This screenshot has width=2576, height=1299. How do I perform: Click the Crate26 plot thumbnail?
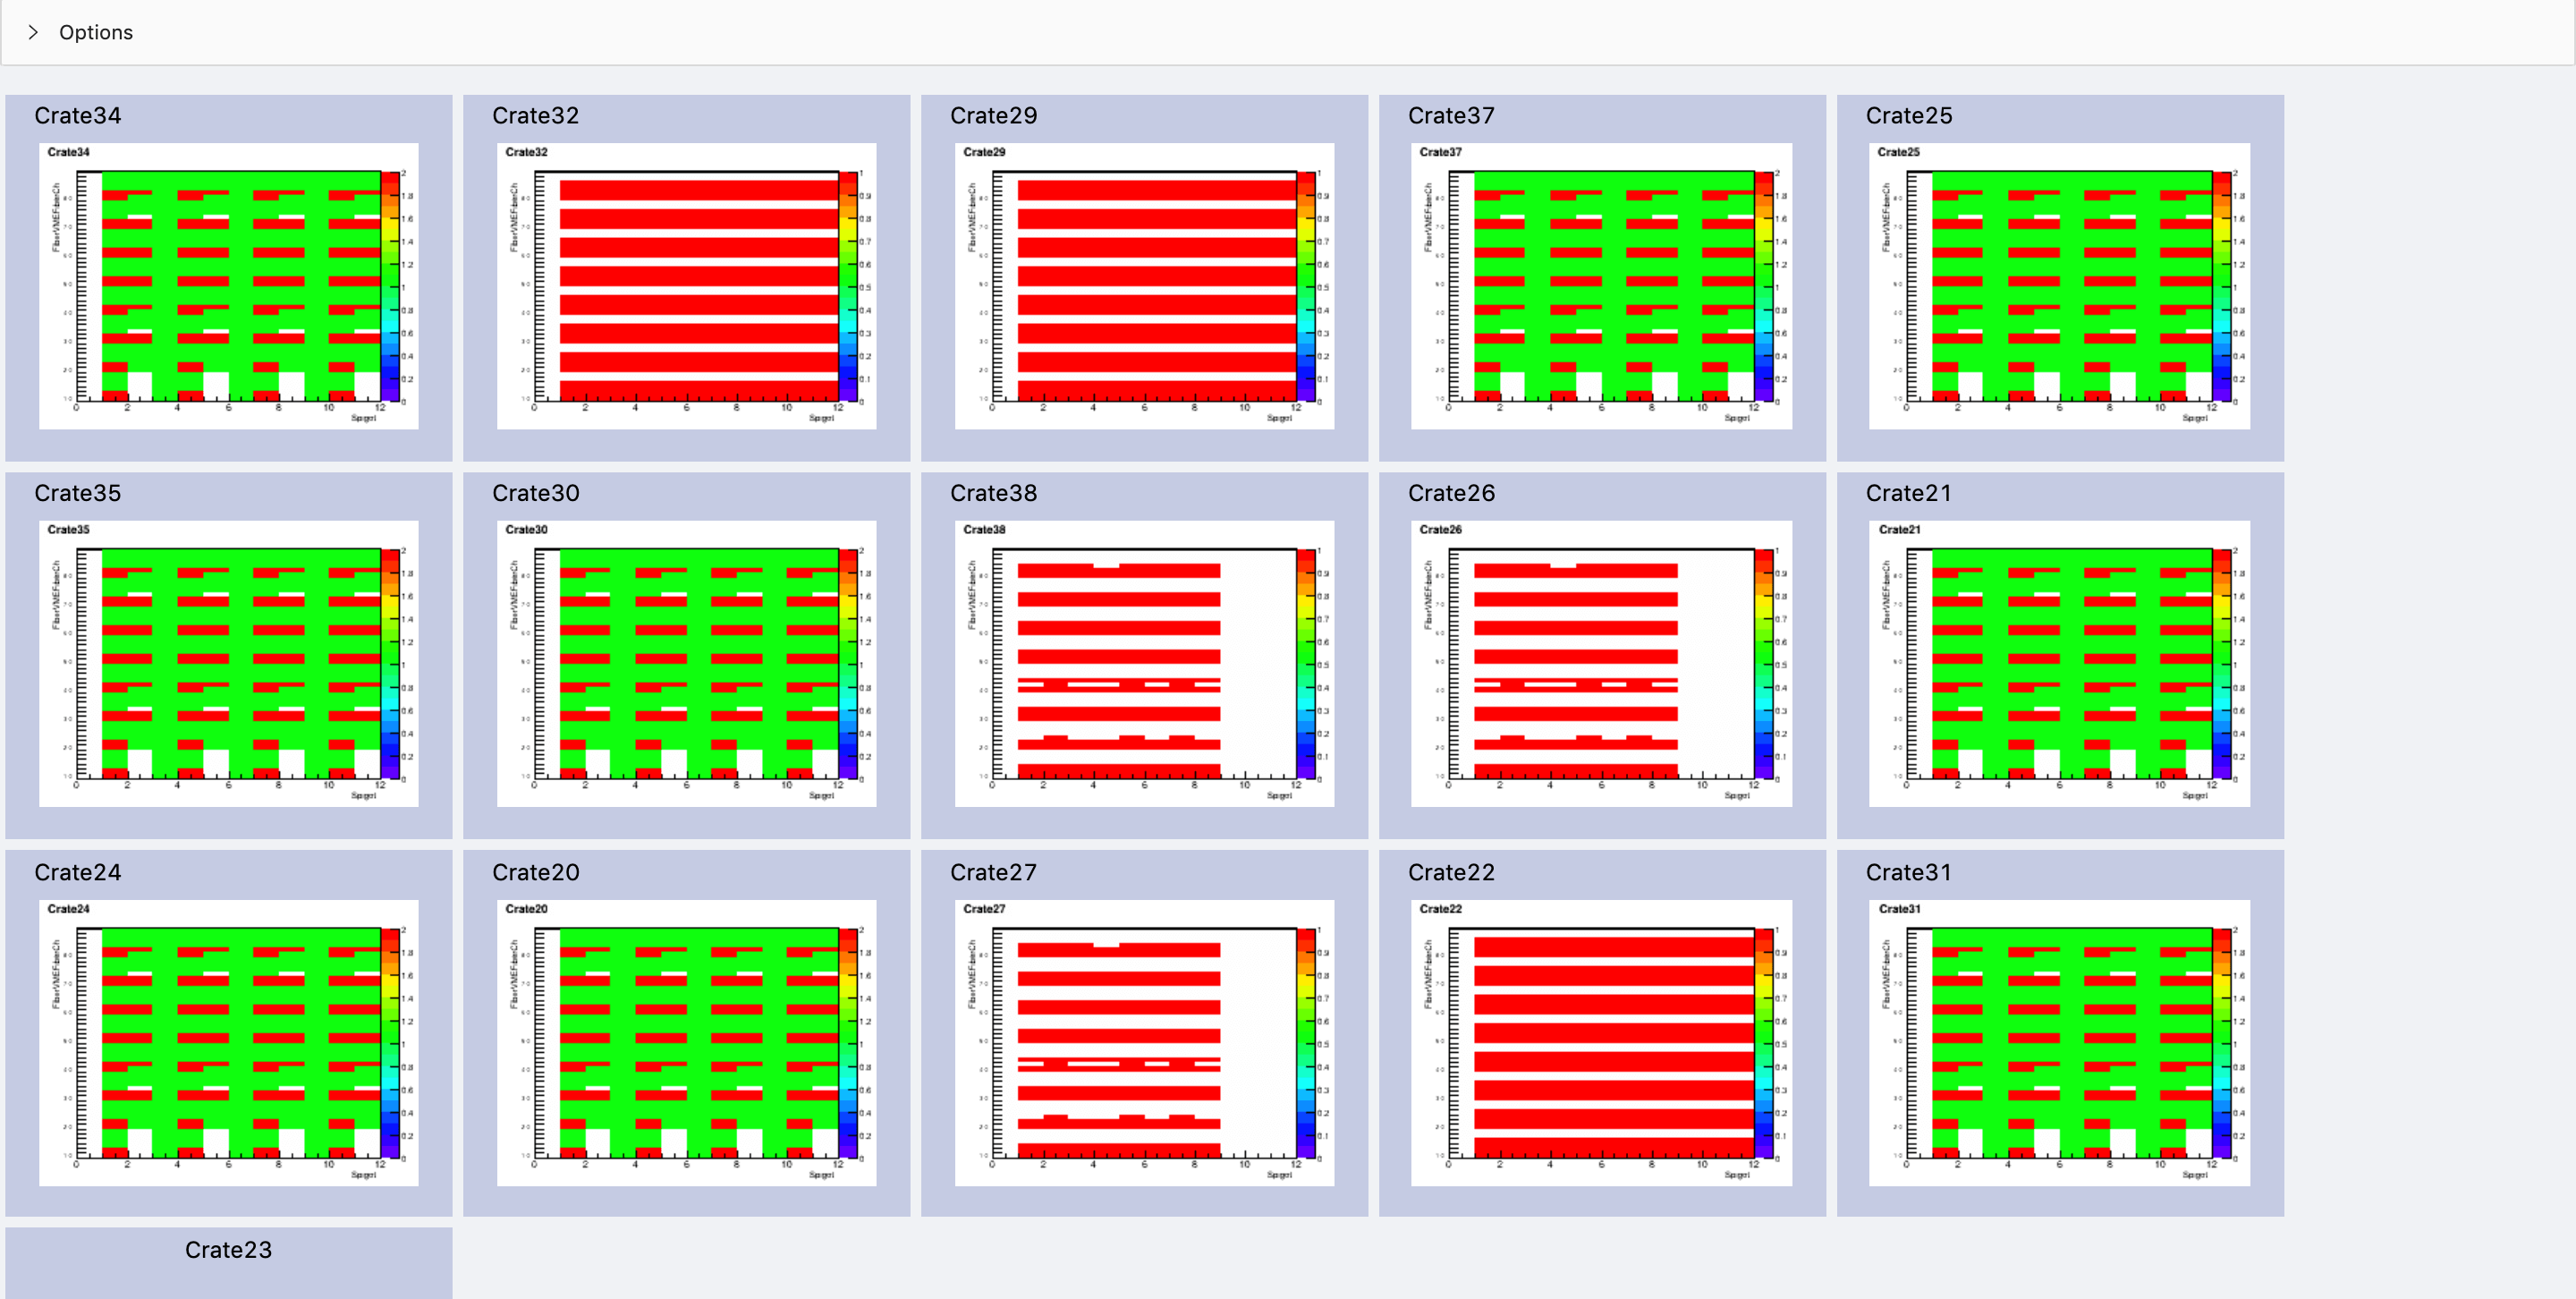(1601, 663)
